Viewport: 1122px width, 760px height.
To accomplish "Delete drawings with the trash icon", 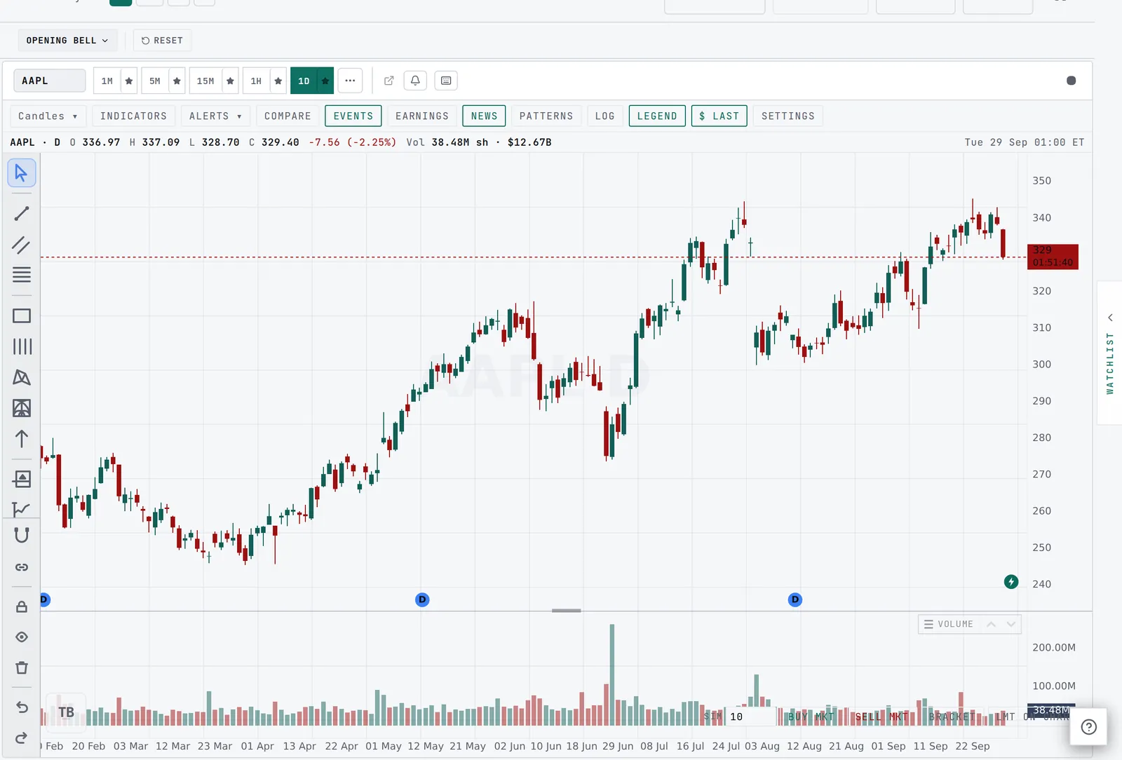I will tap(22, 667).
